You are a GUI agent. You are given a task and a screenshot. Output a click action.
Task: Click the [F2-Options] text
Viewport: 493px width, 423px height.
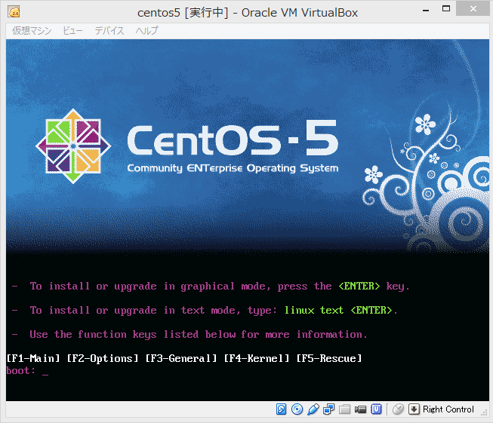pyautogui.click(x=103, y=358)
